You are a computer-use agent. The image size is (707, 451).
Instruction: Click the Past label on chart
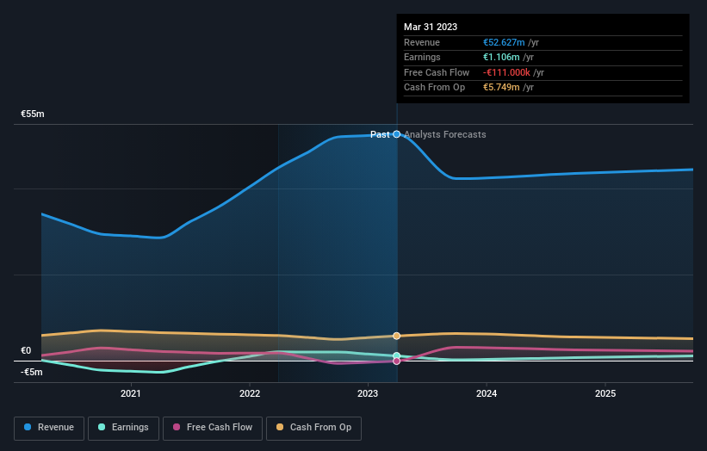point(380,134)
